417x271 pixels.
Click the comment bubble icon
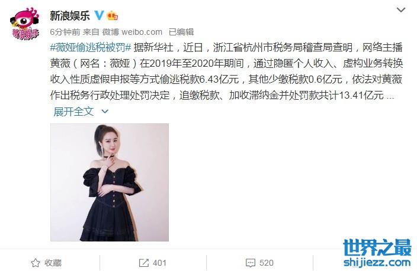click(x=251, y=263)
